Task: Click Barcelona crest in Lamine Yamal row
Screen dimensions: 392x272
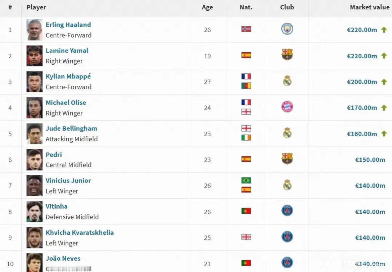Action: [x=287, y=54]
